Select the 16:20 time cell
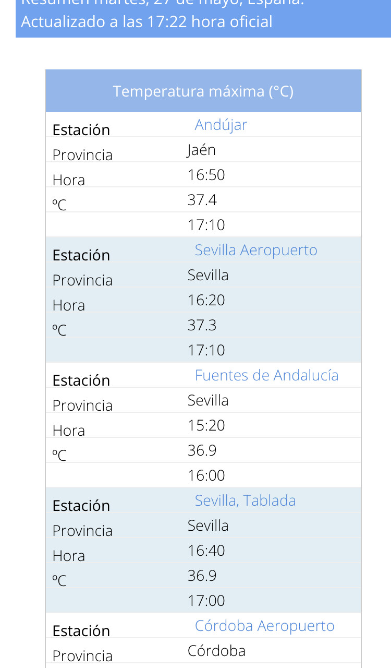Image resolution: width=391 pixels, height=668 pixels. tap(206, 300)
